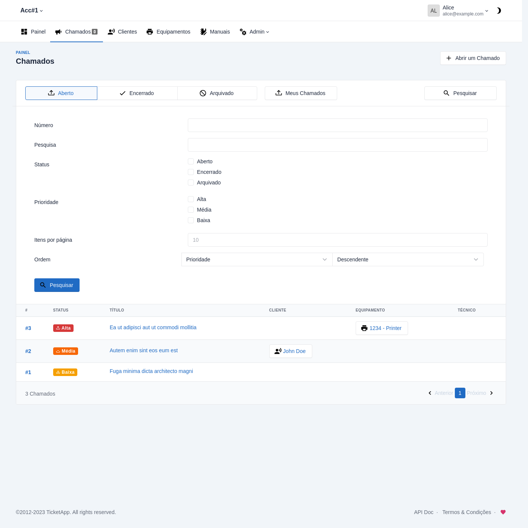Click the Chamados megaphone icon
Viewport: 528px width, 528px height.
[58, 32]
